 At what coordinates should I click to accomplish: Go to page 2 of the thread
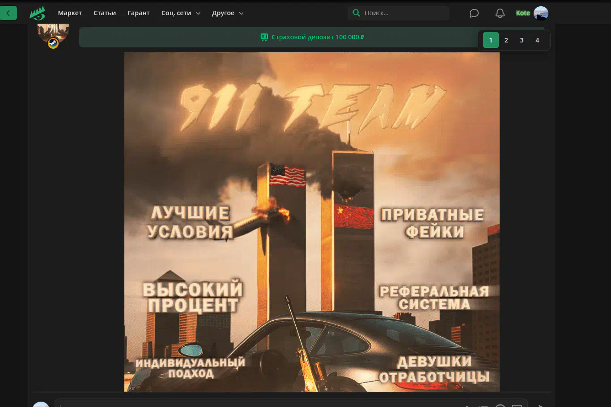506,40
